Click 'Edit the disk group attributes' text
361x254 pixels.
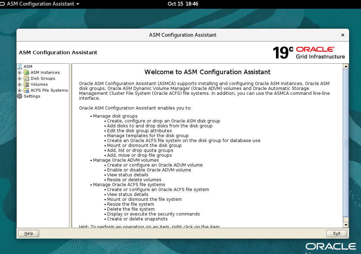click(139, 131)
